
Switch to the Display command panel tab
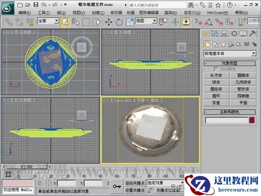[243, 33]
